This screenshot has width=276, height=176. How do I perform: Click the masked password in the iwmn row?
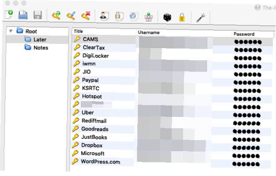(248, 66)
